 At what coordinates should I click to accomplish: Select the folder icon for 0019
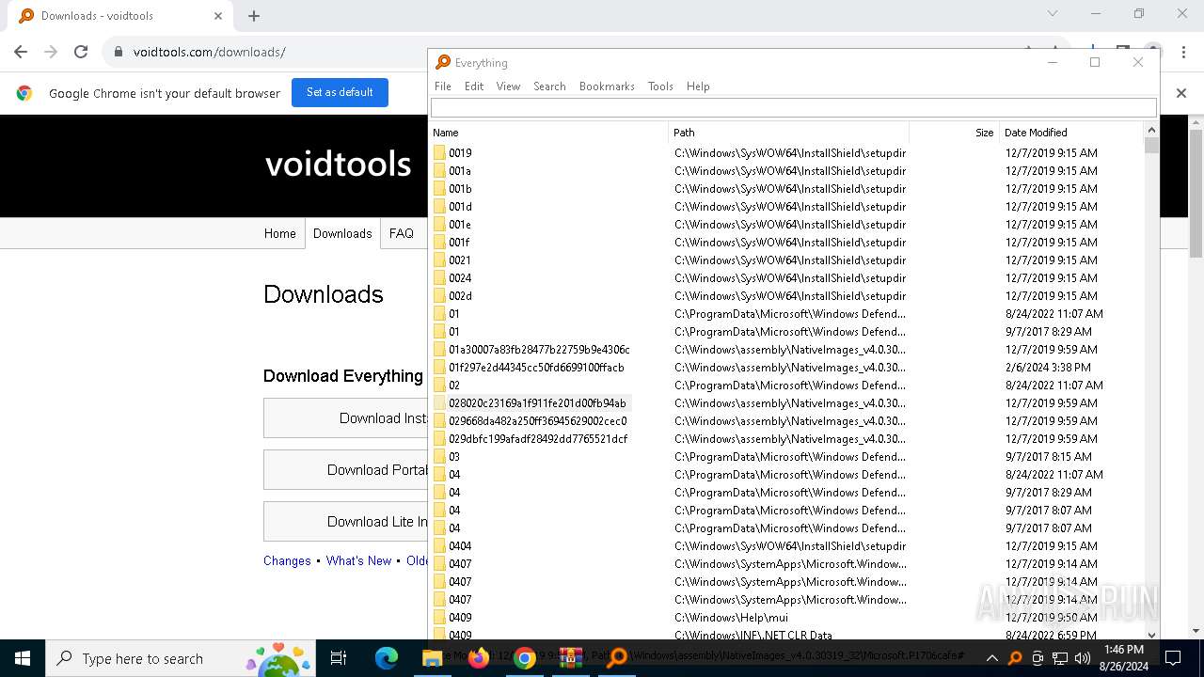pos(439,152)
